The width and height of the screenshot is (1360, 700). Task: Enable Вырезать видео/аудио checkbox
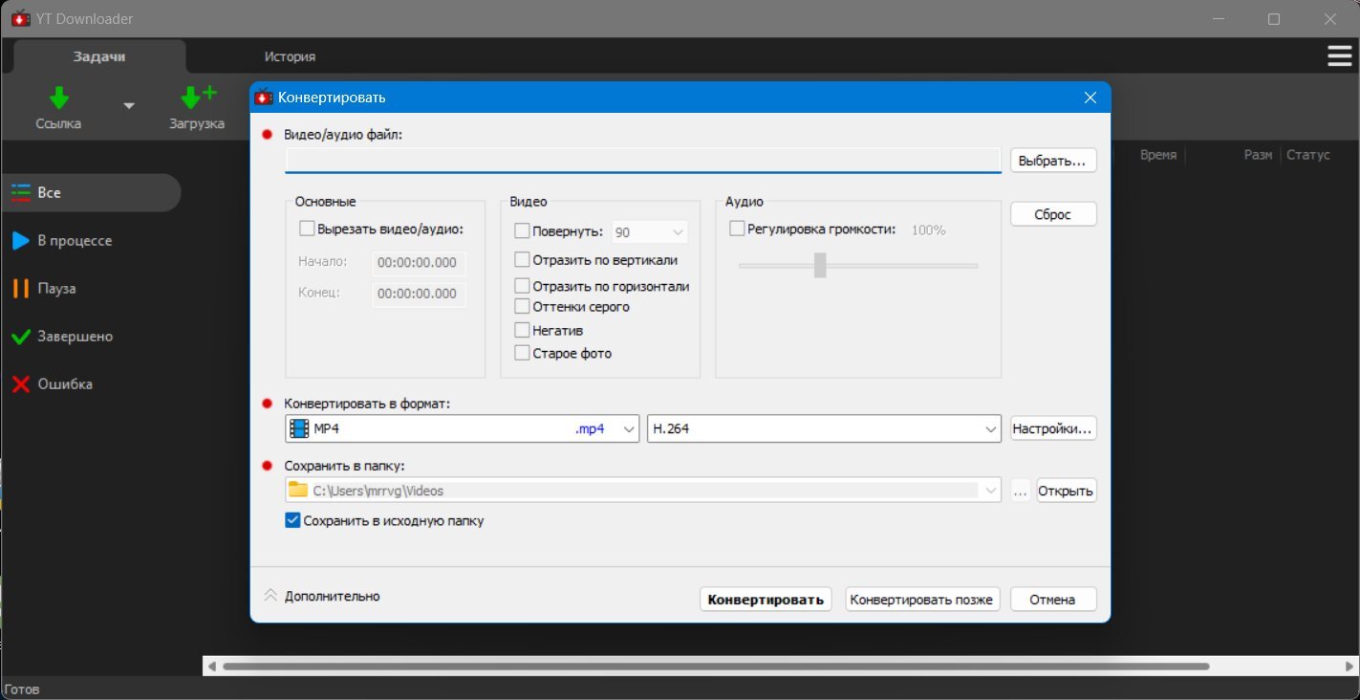(307, 229)
